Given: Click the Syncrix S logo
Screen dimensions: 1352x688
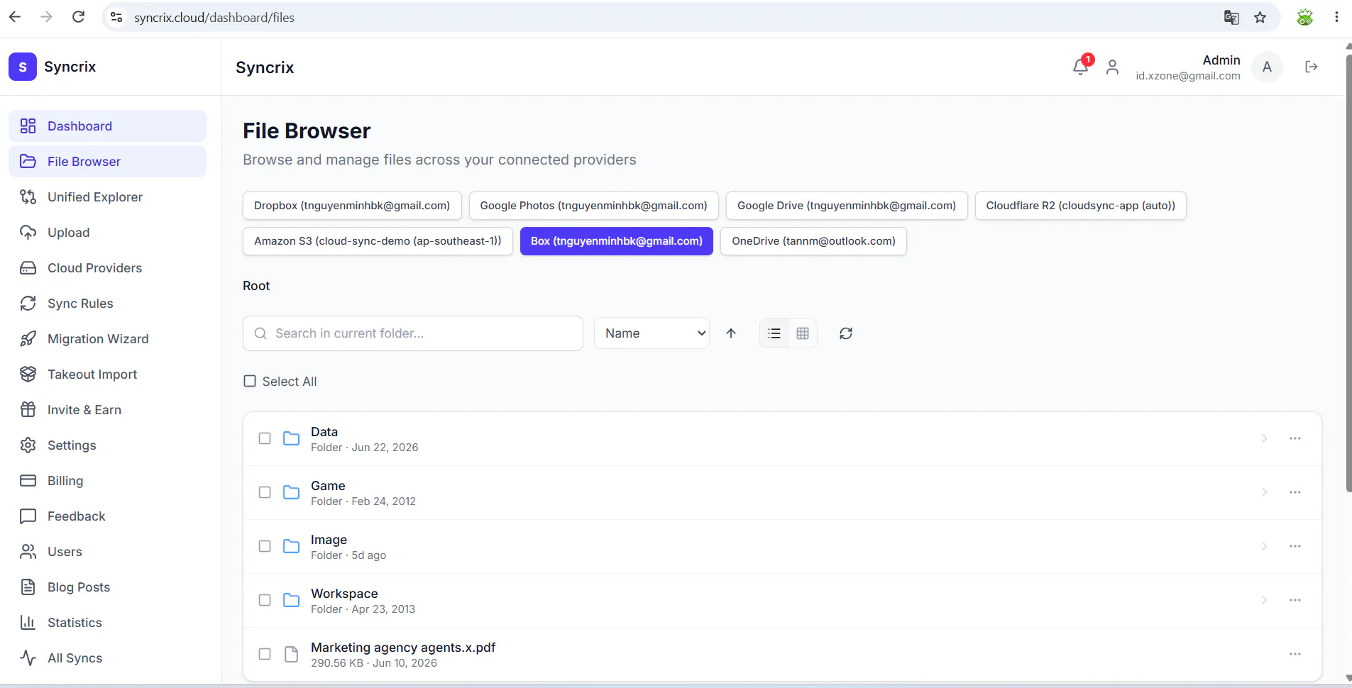Looking at the screenshot, I should click(23, 67).
